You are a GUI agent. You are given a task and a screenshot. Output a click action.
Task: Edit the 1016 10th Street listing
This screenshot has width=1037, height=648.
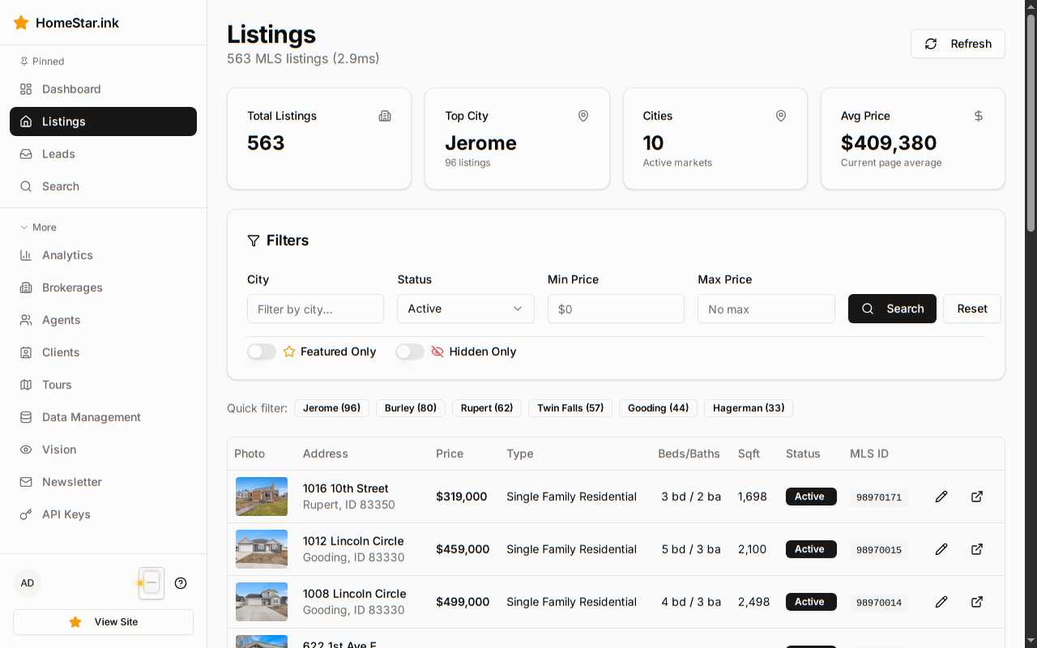click(x=941, y=497)
